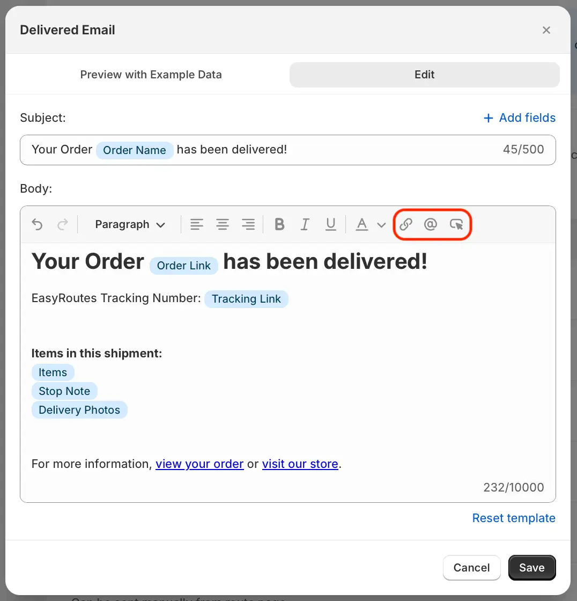The width and height of the screenshot is (577, 601).
Task: Switch to Preview with Example Data tab
Action: [151, 75]
